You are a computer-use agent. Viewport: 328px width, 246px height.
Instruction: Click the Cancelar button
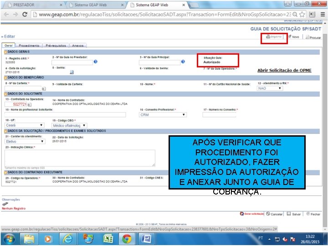pyautogui.click(x=274, y=214)
